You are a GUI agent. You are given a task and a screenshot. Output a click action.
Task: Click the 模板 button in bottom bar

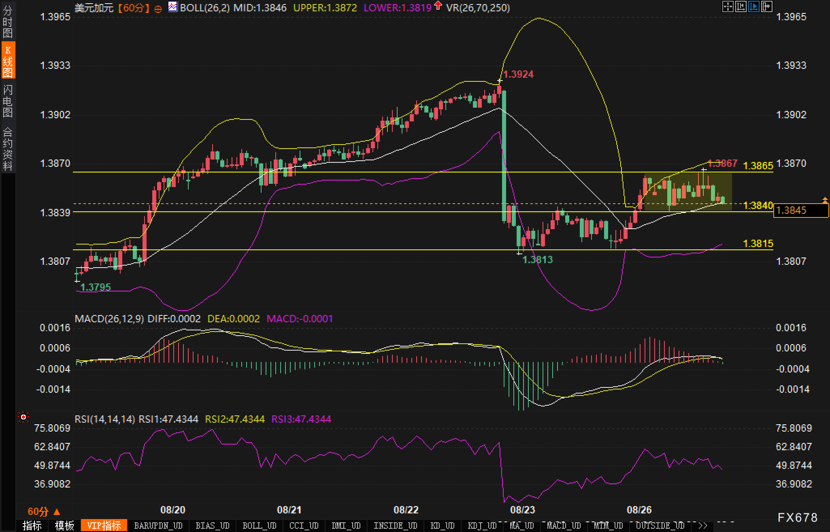coord(64,526)
